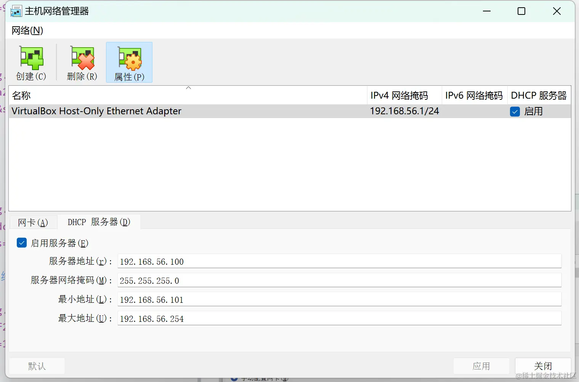The height and width of the screenshot is (382, 579).
Task: Click the 最小地址 field showing 192.168.56.101
Action: coord(339,299)
